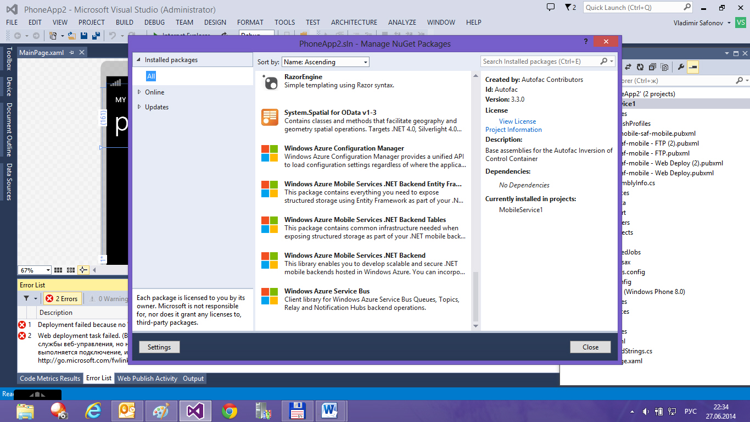Click the Sync with Active Document icon

(629, 67)
